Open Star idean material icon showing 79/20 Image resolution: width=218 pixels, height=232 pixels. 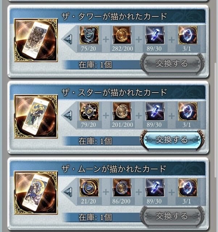(x=89, y=111)
